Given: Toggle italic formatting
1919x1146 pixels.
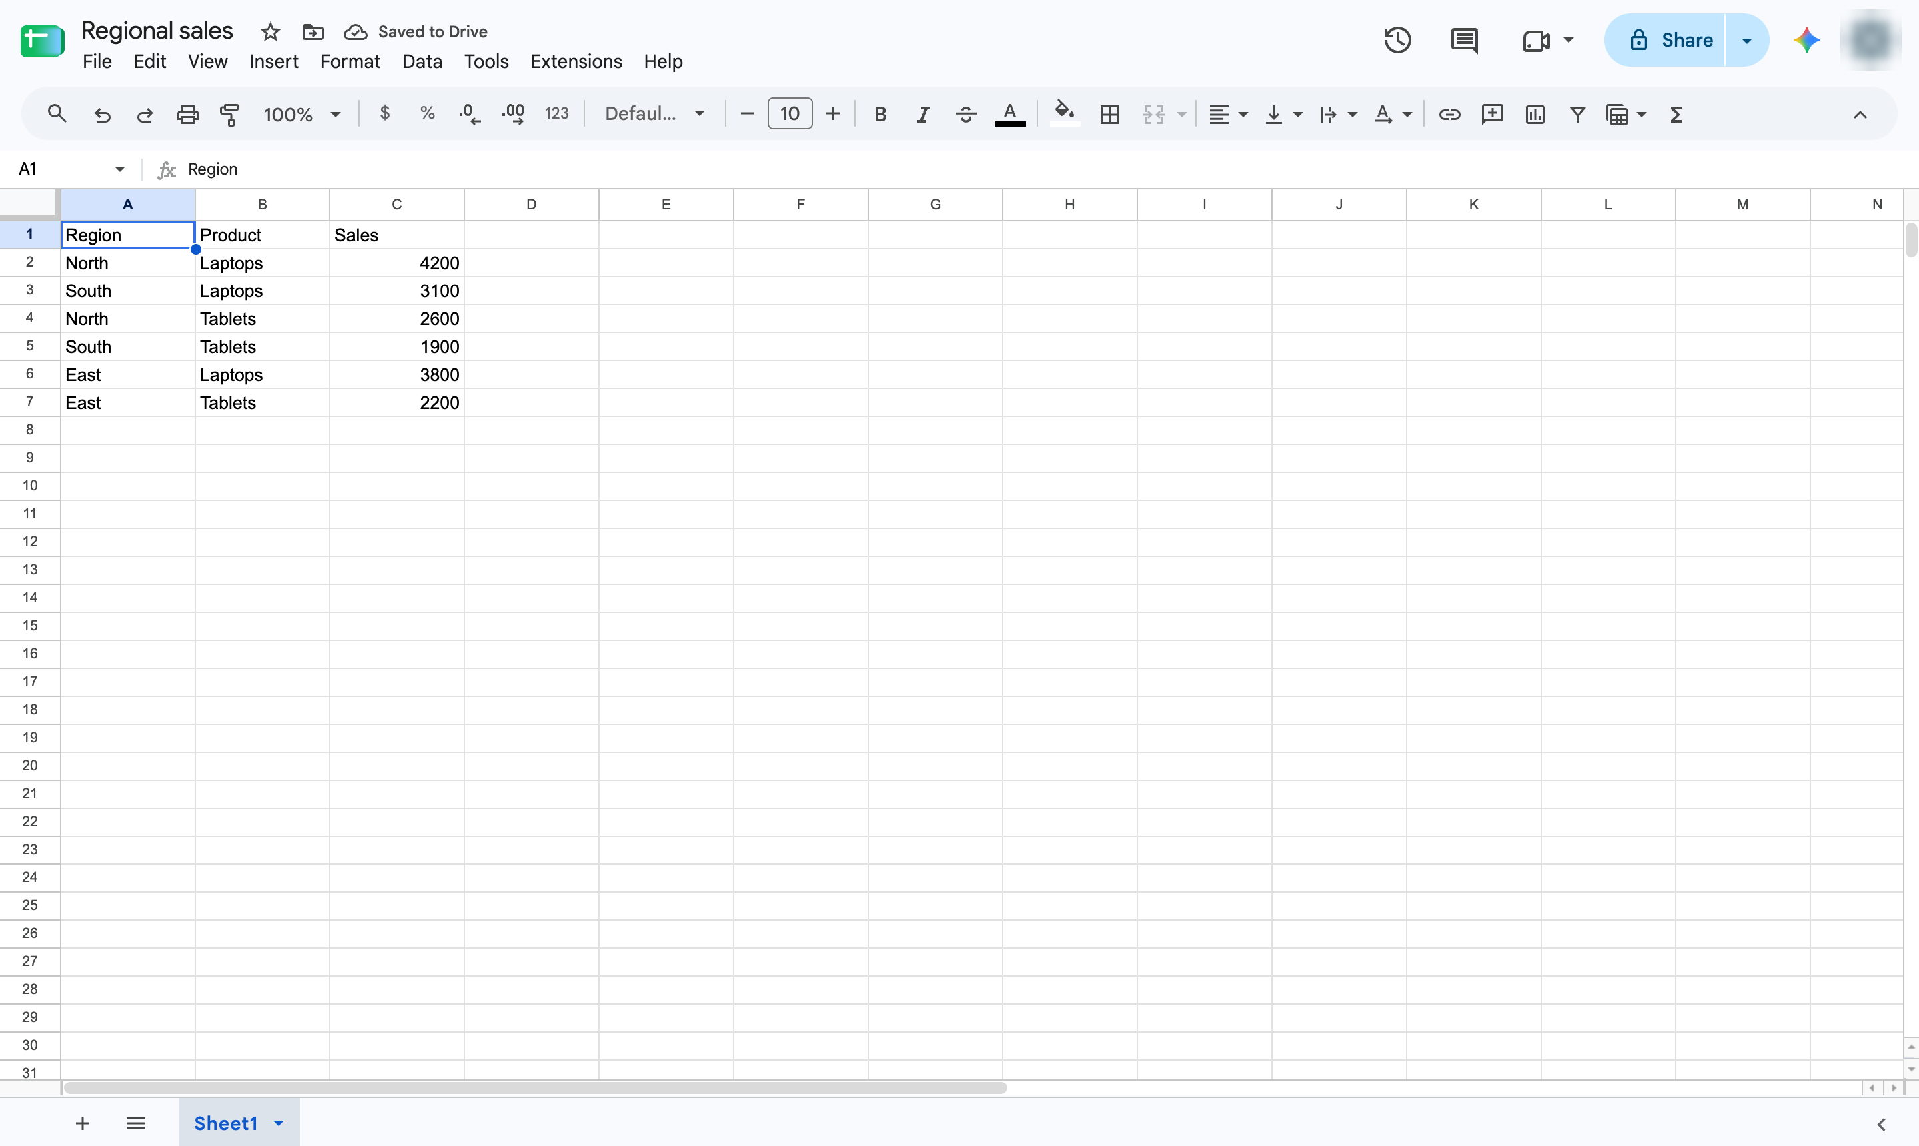Looking at the screenshot, I should click(923, 115).
